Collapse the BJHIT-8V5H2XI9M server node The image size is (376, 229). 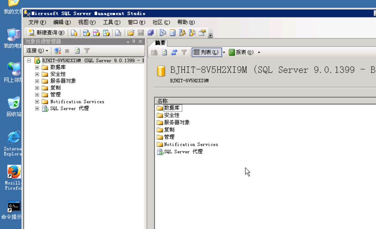tap(29, 61)
